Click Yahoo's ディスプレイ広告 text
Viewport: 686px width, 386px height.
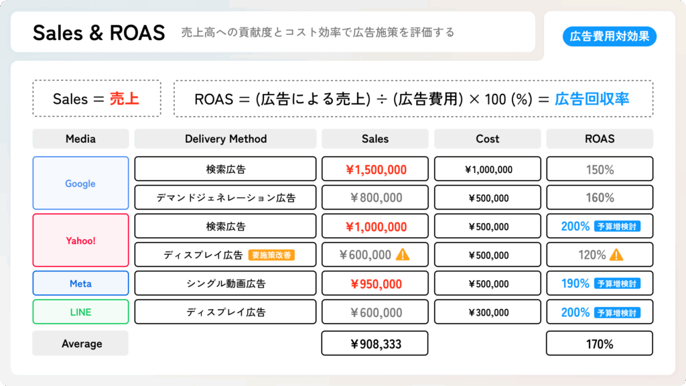pyautogui.click(x=203, y=255)
